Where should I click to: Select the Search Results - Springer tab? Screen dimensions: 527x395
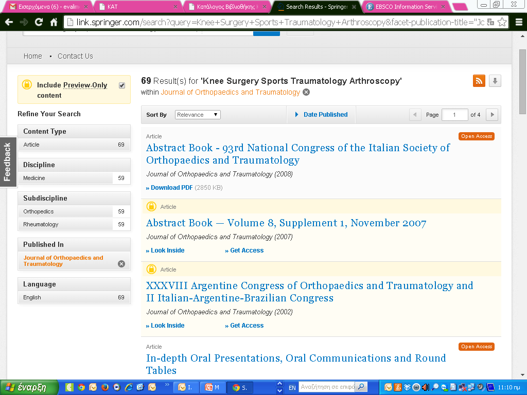(317, 7)
